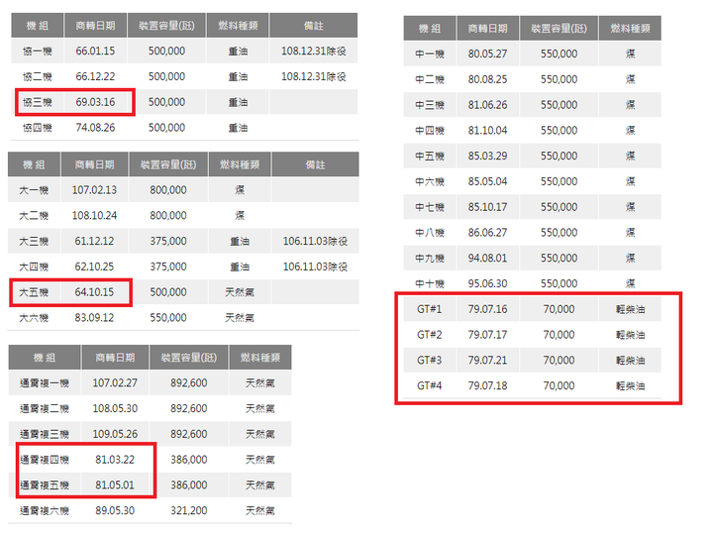Select the 大一機 unit name cell
This screenshot has height=537, width=713.
click(x=34, y=190)
